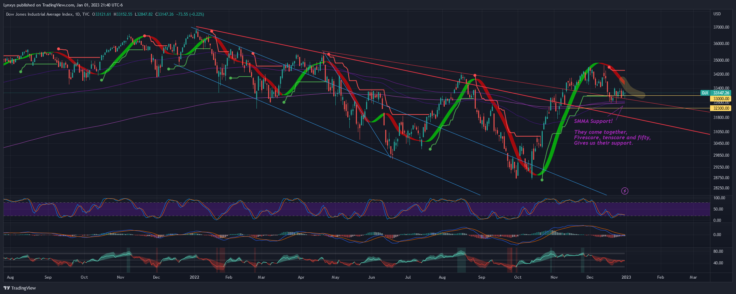Click the 2022 label on time axis

pos(194,277)
